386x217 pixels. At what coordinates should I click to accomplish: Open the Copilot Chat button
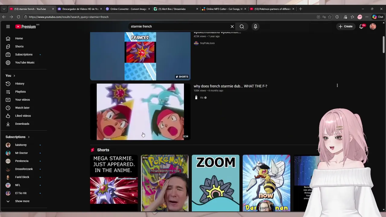(x=378, y=17)
